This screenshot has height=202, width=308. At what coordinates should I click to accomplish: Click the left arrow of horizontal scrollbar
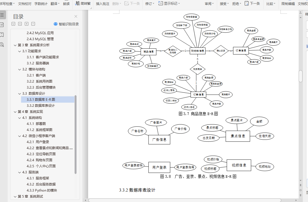click(x=85, y=200)
